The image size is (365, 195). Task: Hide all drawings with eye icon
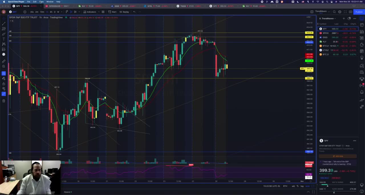[x=4, y=89]
